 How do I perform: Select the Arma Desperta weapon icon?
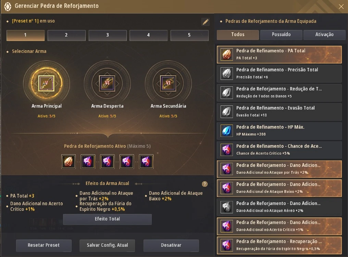click(107, 83)
